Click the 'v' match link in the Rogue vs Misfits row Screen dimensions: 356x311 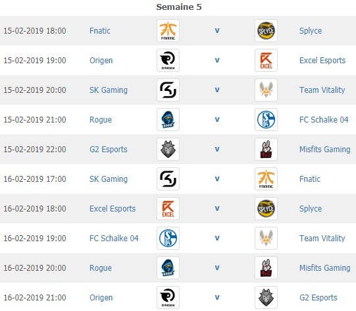217,268
